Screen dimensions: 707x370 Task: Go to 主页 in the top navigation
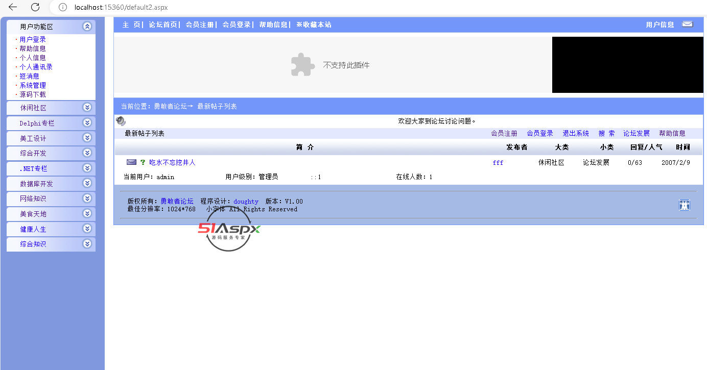(x=131, y=24)
